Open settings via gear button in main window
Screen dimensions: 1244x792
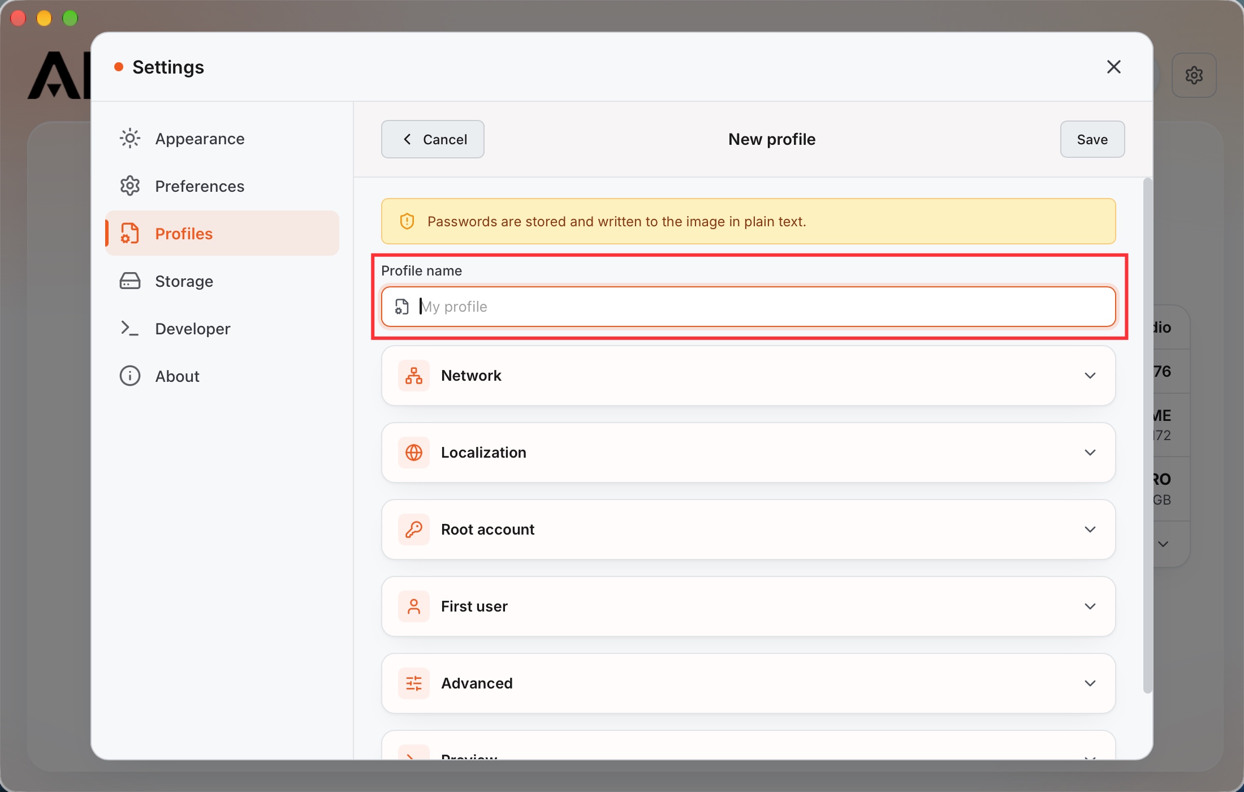point(1194,75)
